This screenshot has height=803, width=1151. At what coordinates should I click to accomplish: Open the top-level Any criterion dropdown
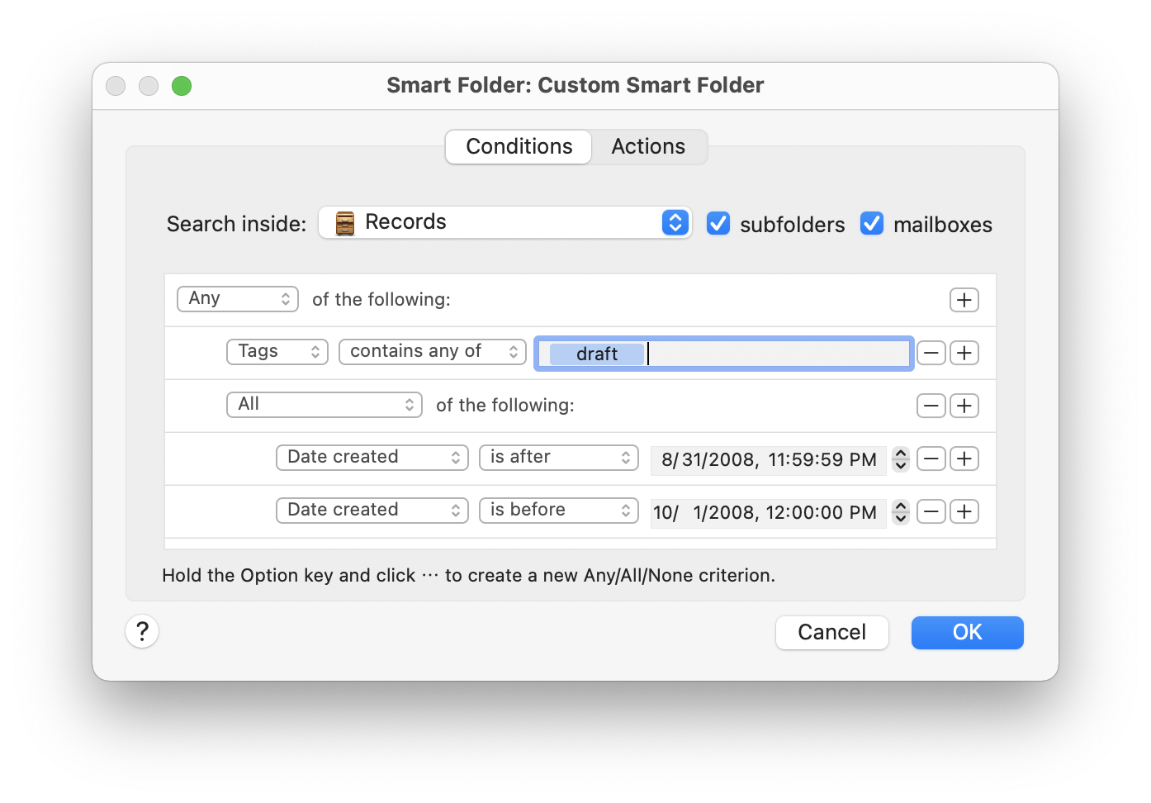pos(238,299)
